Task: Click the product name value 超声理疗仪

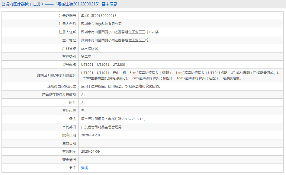Action: coord(89,48)
